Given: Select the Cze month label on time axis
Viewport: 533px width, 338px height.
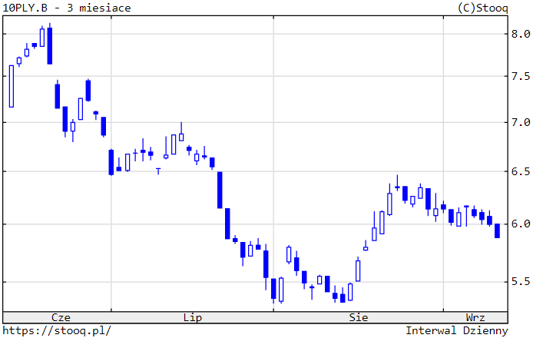Looking at the screenshot, I should tap(61, 316).
